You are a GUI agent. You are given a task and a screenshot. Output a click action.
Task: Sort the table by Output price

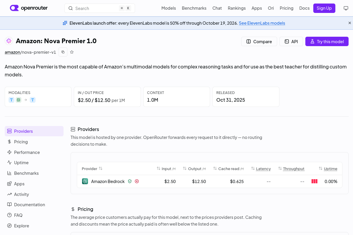point(194,169)
